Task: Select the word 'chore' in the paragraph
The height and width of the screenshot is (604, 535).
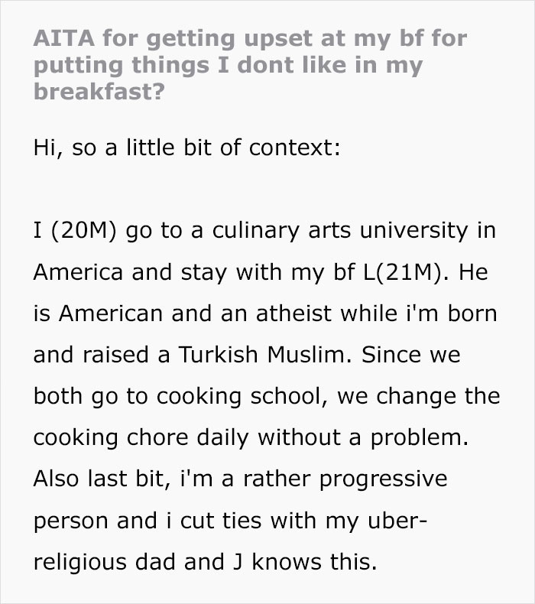Action: [157, 437]
